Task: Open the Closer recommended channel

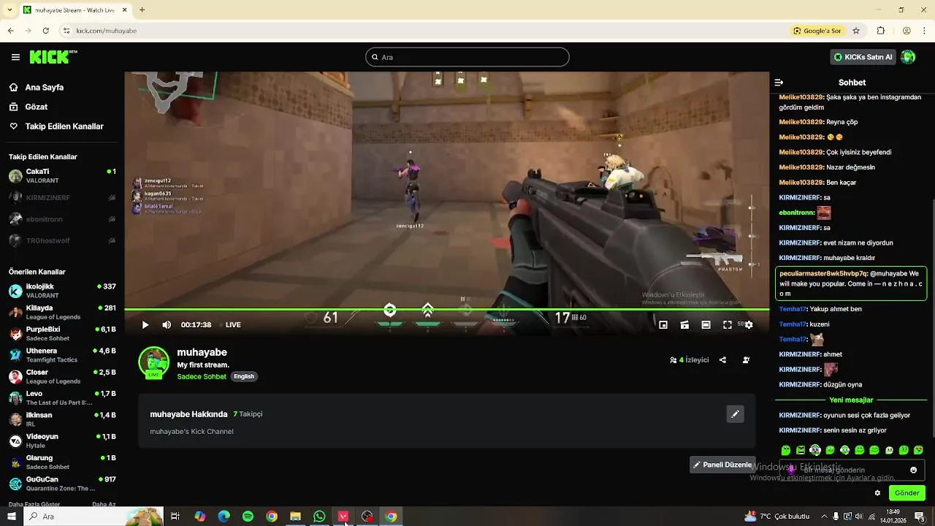Action: 62,377
